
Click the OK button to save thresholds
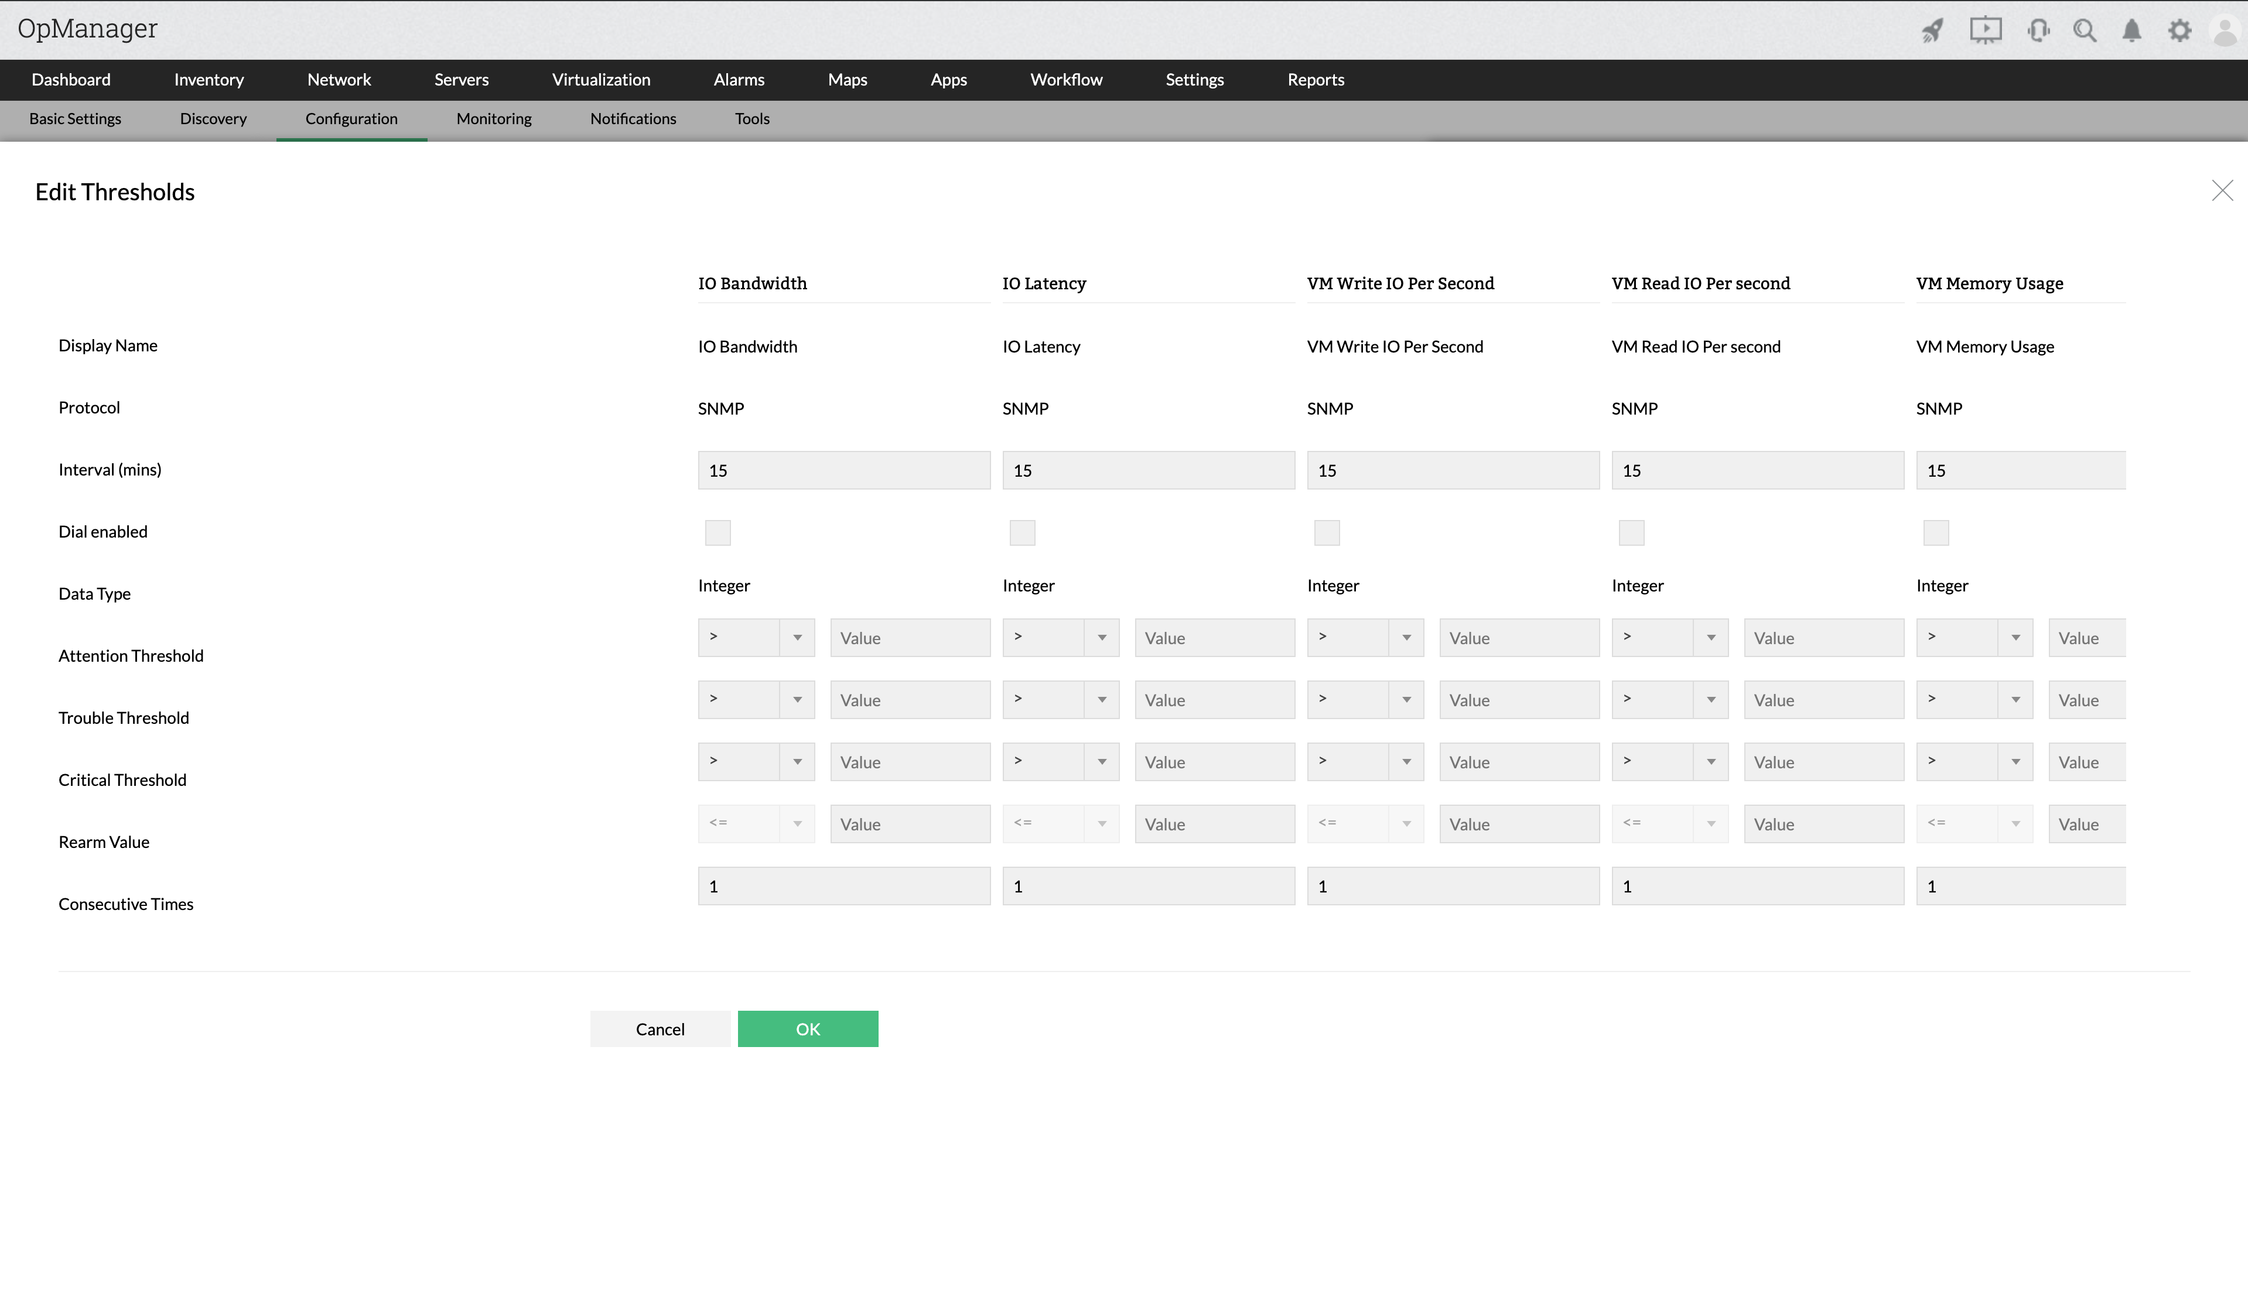[x=807, y=1028]
